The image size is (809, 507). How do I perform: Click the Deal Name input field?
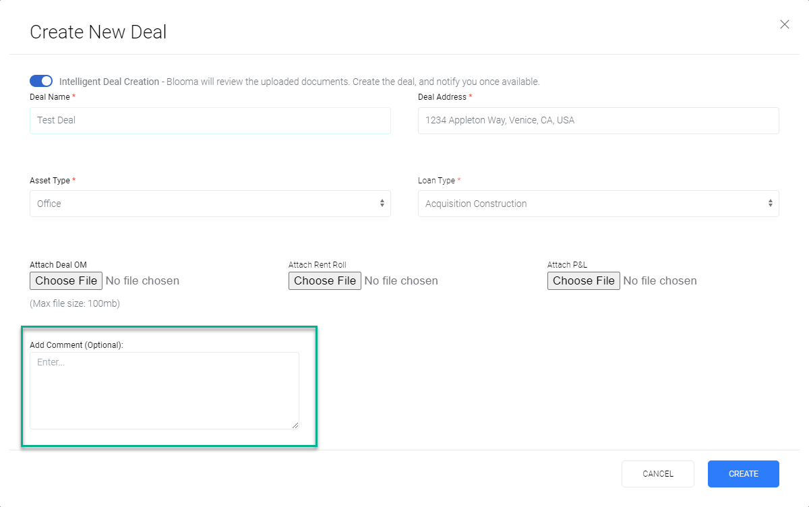[210, 121]
